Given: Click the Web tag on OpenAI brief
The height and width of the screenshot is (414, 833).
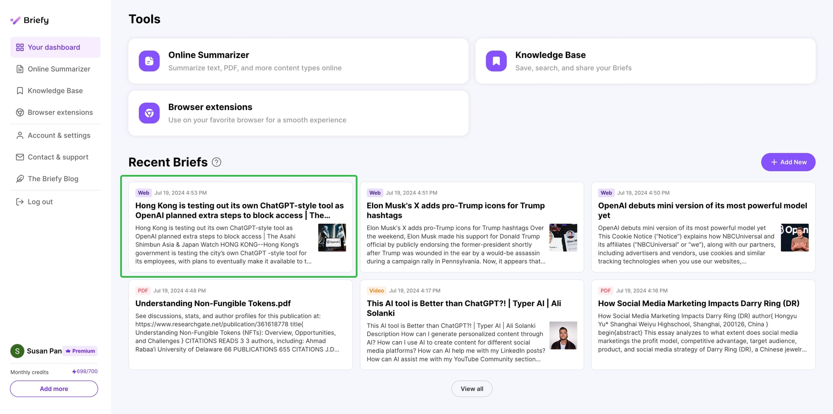Looking at the screenshot, I should pyautogui.click(x=606, y=193).
